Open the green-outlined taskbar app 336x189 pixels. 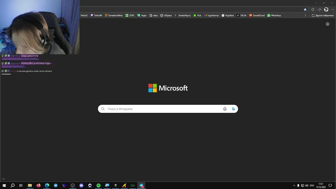coord(133,186)
